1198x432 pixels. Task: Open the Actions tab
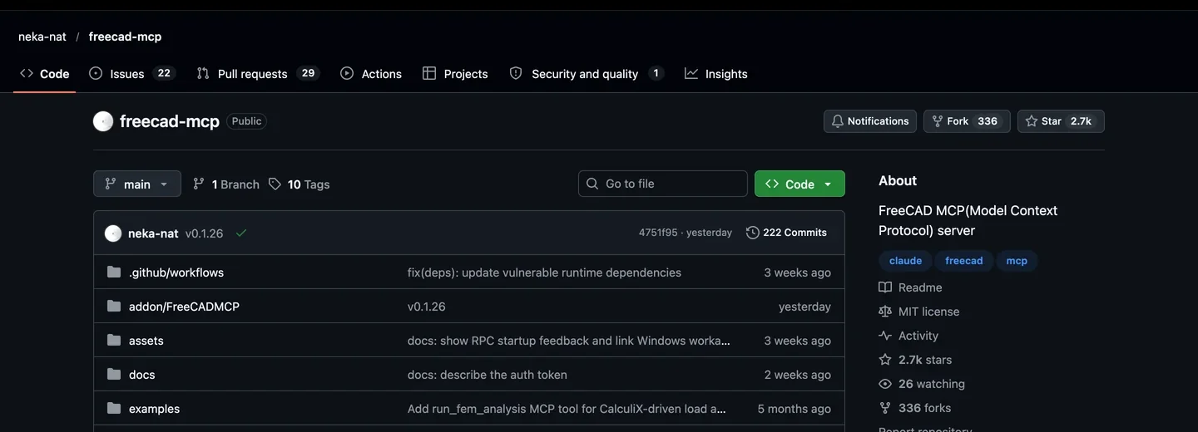[371, 74]
